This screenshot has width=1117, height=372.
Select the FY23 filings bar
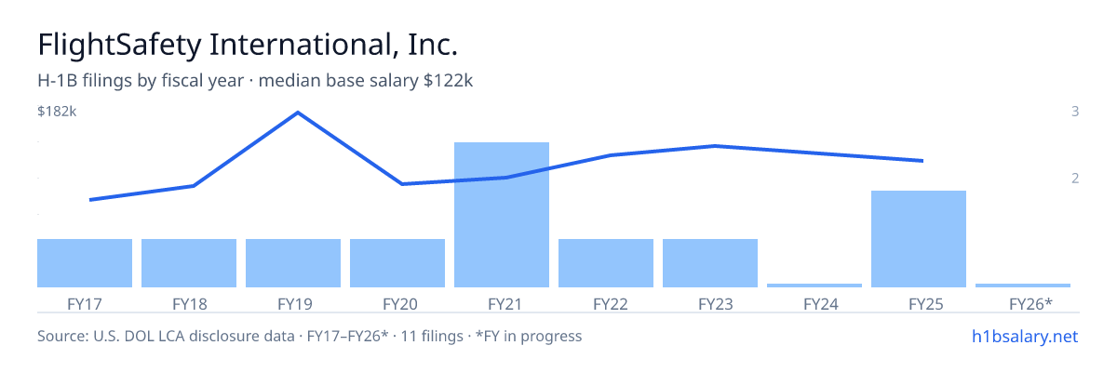pos(710,263)
